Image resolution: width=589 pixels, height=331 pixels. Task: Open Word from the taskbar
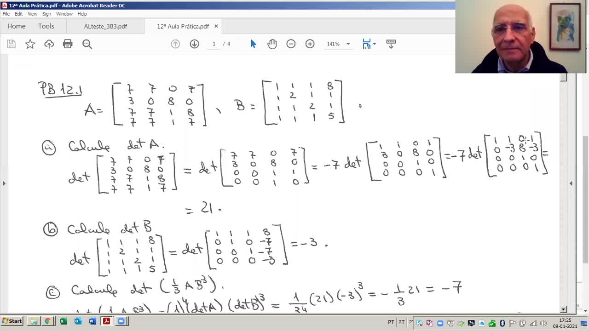pos(92,321)
